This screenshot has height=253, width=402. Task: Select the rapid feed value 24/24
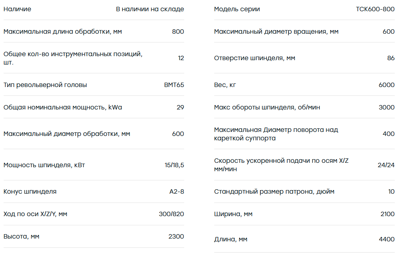386,165
